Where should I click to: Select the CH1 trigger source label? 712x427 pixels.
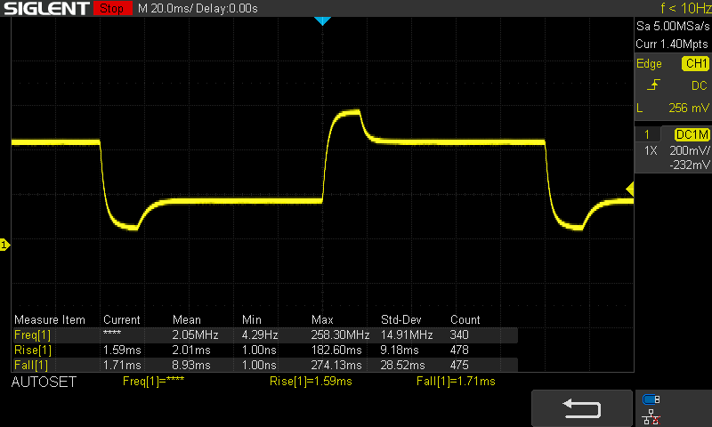click(696, 63)
